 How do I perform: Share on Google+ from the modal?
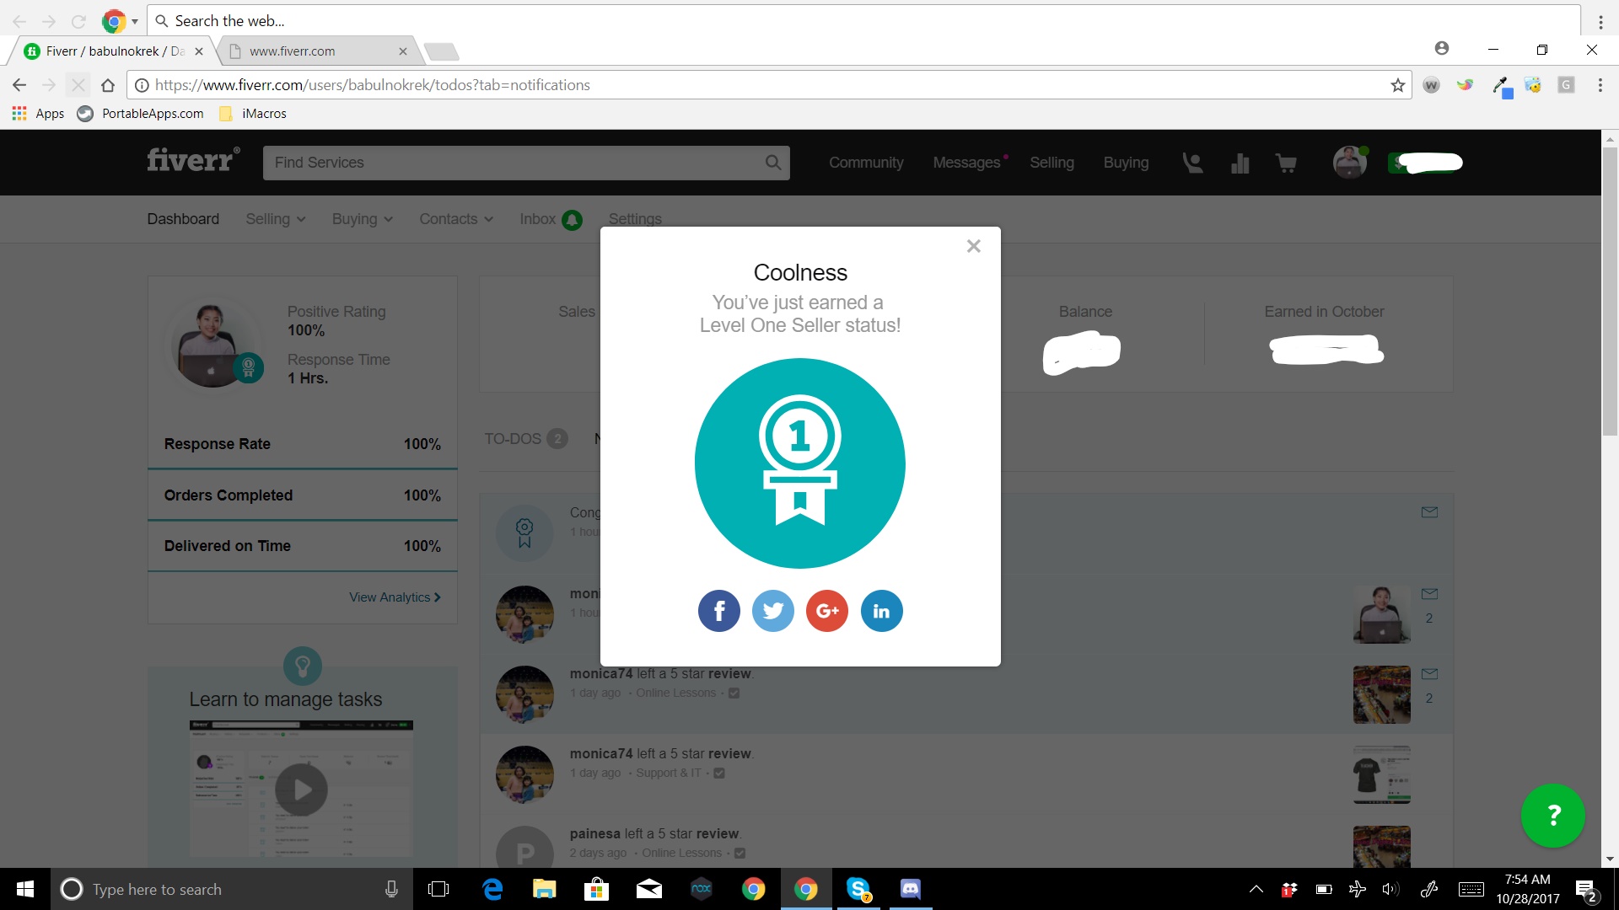(826, 611)
